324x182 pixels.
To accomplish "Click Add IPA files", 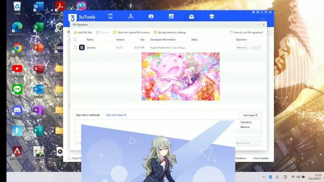I will (x=83, y=32).
